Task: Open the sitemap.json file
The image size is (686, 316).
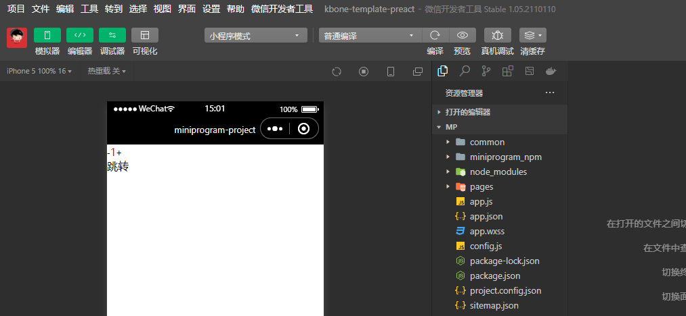Action: tap(500, 305)
